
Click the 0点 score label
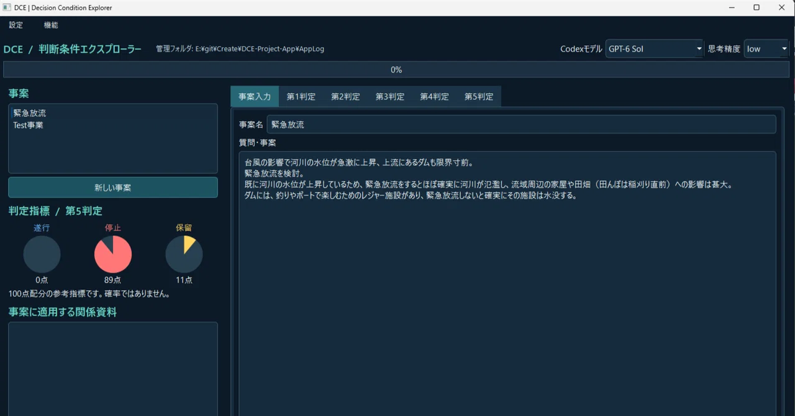point(42,280)
